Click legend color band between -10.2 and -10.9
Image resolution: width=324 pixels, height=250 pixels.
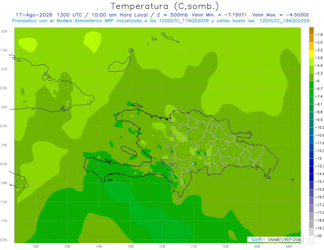pyautogui.click(x=311, y=131)
